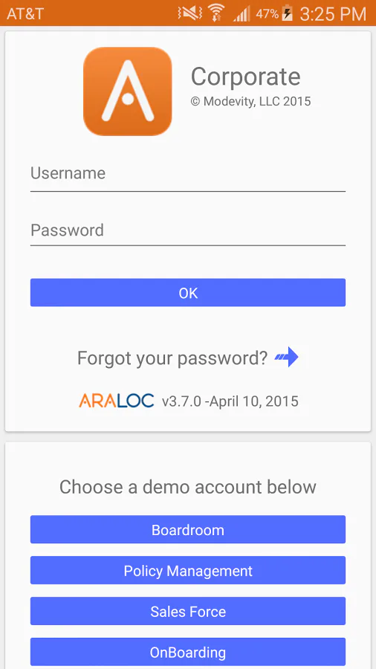
Task: Tap the cellular signal bars icon
Action: pyautogui.click(x=242, y=14)
